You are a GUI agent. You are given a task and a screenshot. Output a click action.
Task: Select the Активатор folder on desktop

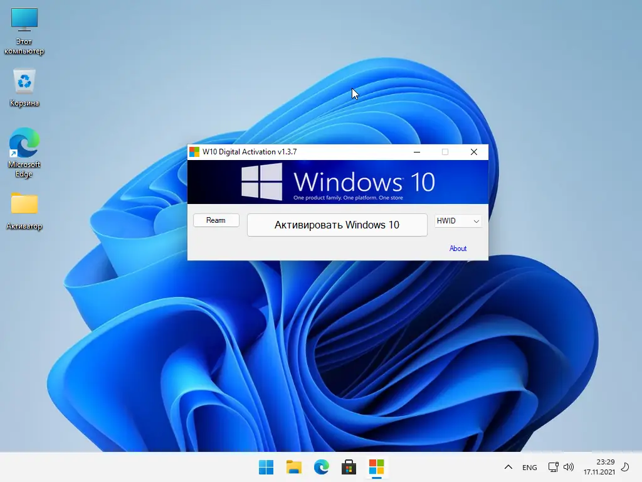click(x=24, y=211)
